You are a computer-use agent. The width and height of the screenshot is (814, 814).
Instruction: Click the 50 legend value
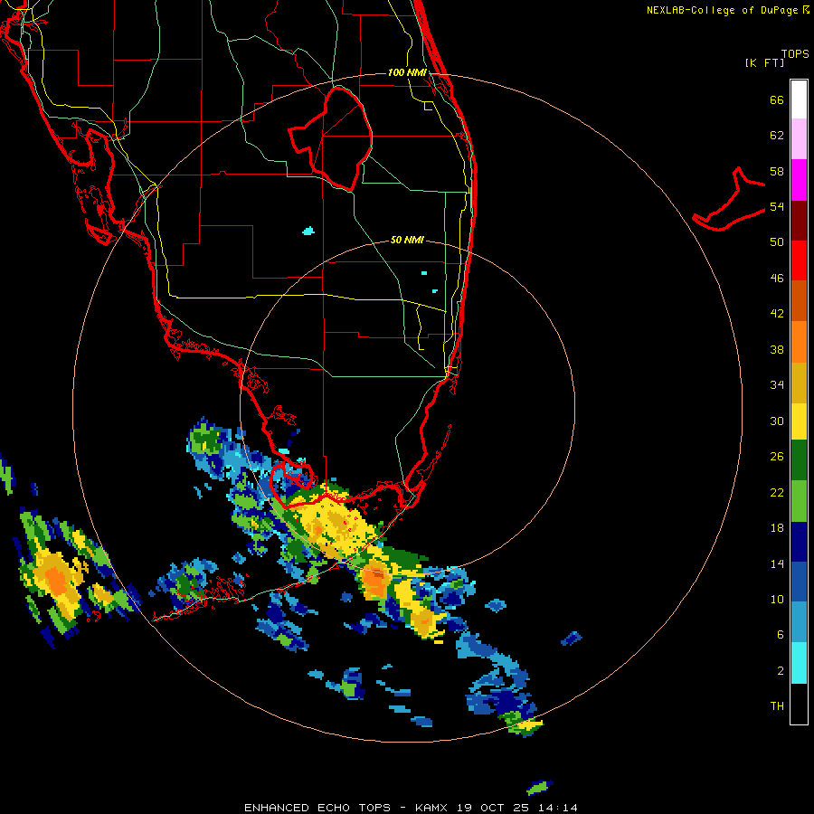pyautogui.click(x=777, y=242)
